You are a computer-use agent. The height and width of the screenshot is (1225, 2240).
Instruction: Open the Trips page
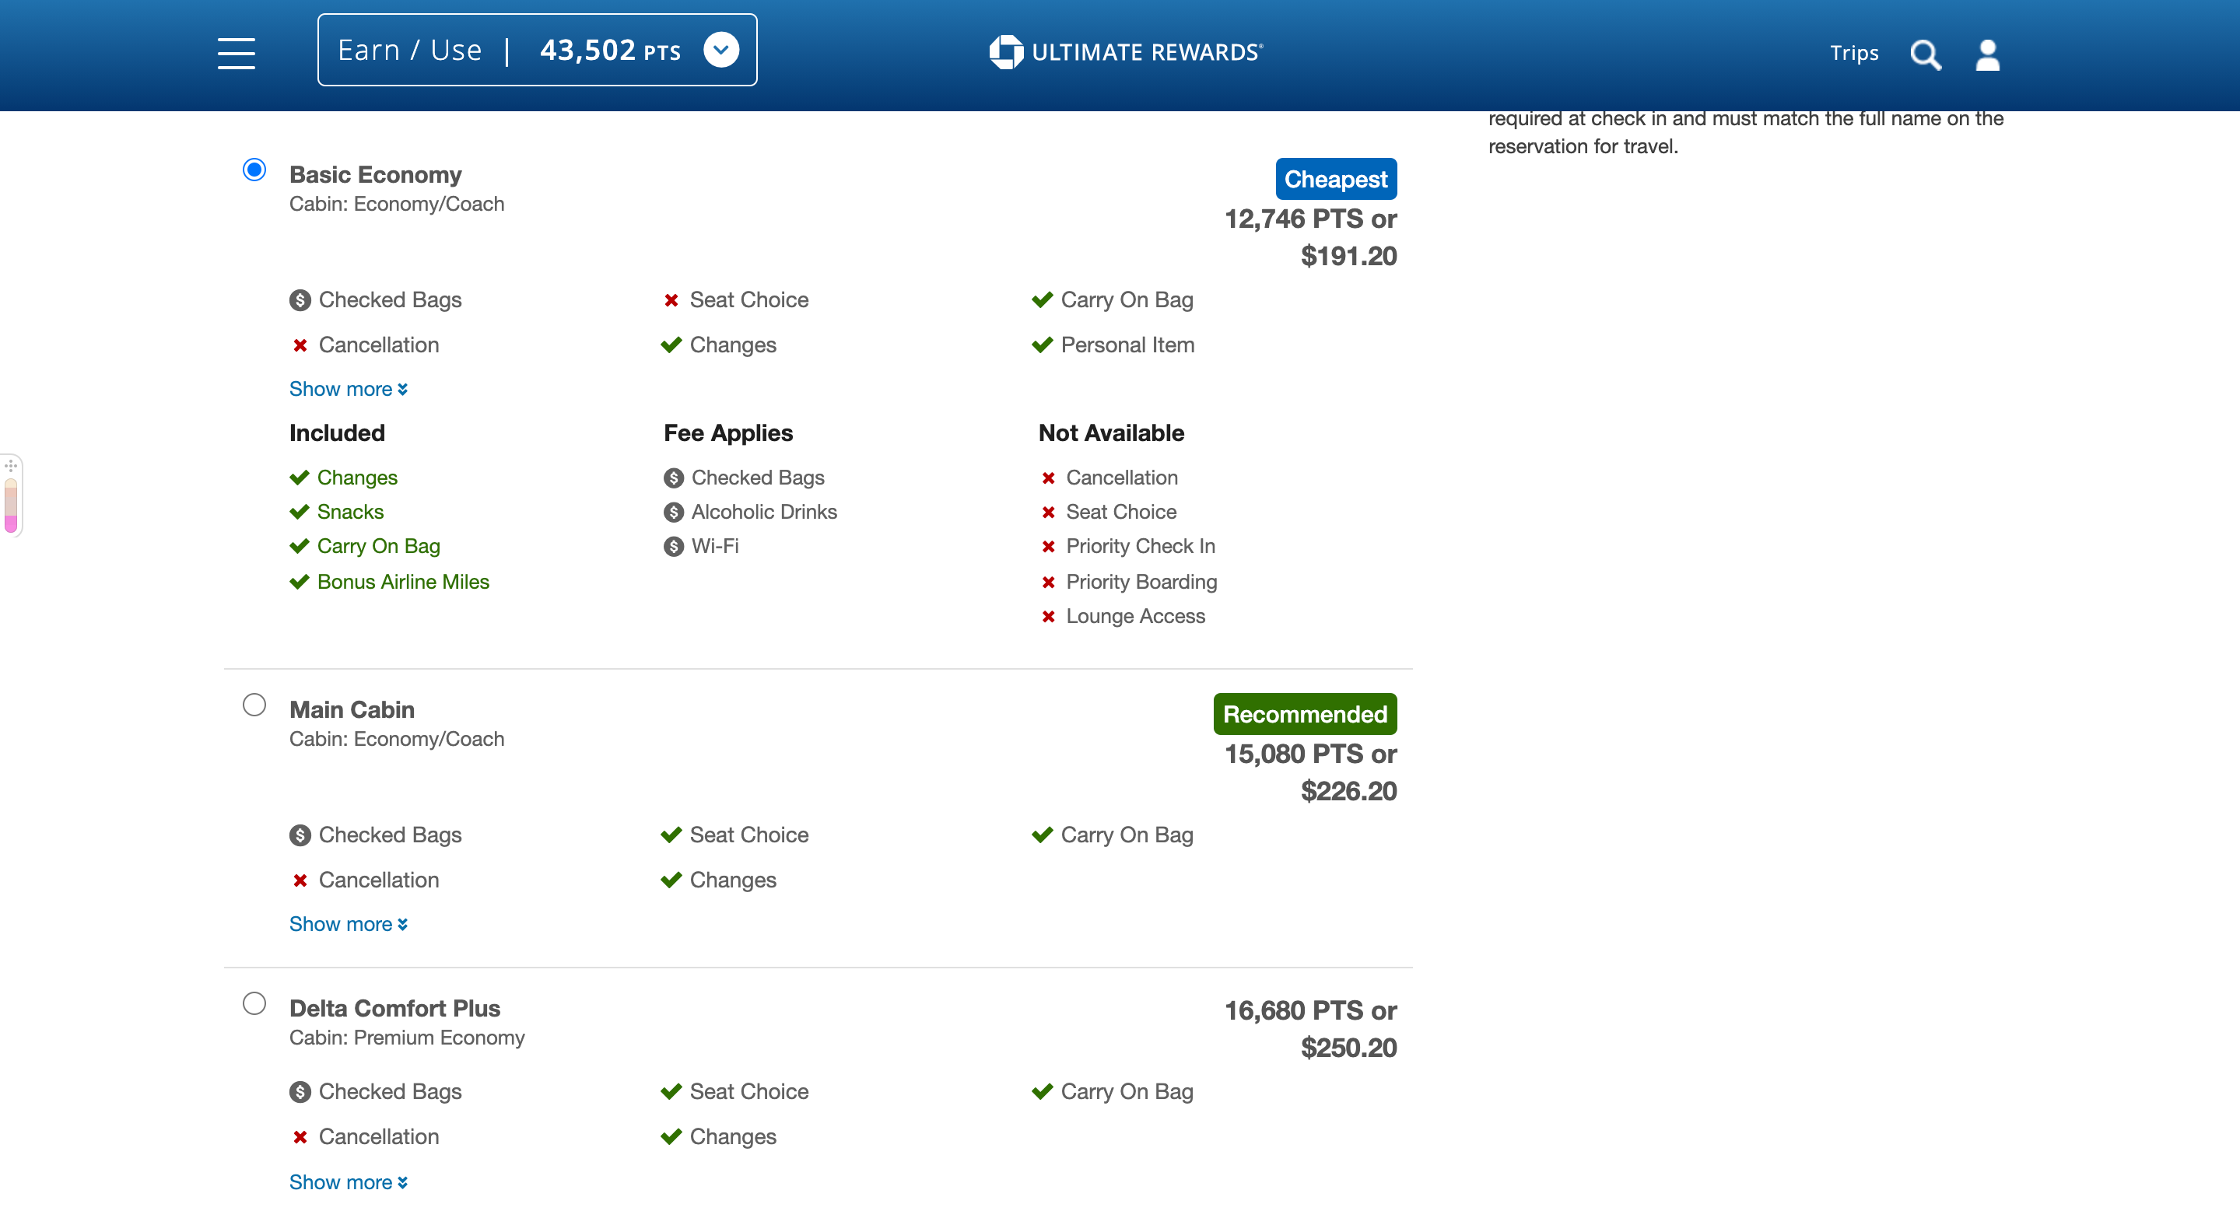coord(1854,53)
